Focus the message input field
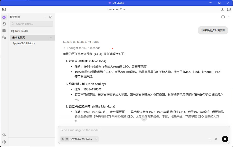This screenshot has width=233, height=147. click(144, 130)
